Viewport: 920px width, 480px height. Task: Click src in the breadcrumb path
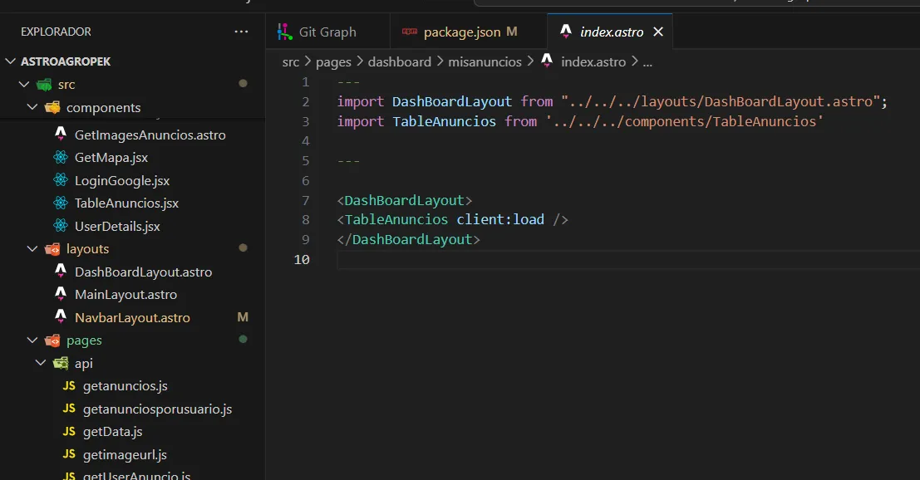[x=290, y=62]
